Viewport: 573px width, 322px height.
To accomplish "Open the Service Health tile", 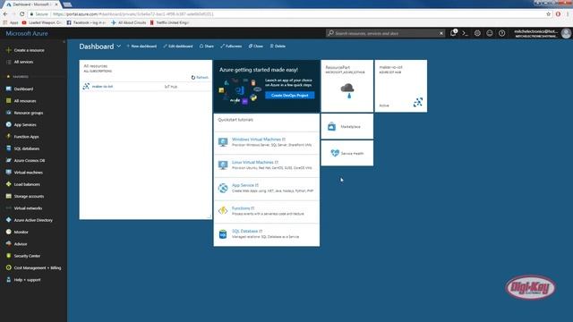I will 347,153.
